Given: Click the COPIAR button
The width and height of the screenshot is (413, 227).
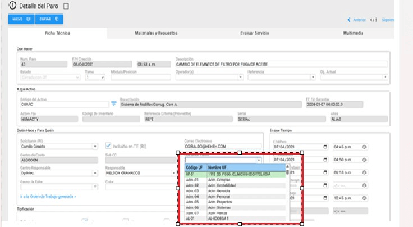Looking at the screenshot, I should (x=50, y=19).
